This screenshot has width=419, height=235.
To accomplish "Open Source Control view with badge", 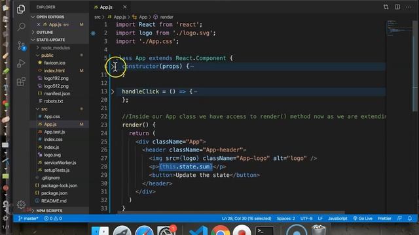I will click(x=21, y=46).
